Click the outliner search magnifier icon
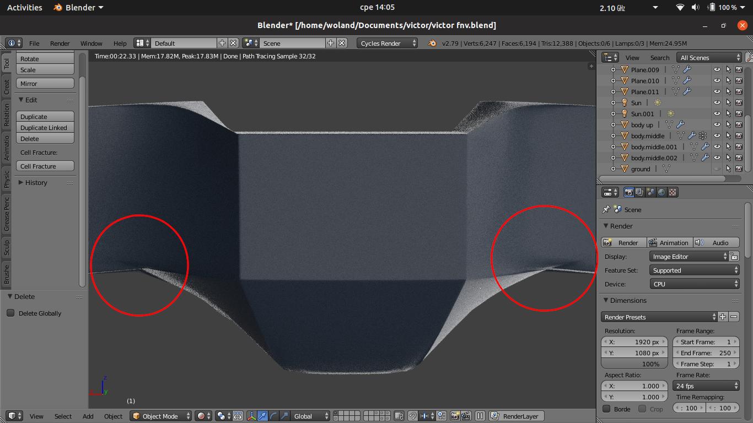Screen dimensions: 753x423 point(749,57)
